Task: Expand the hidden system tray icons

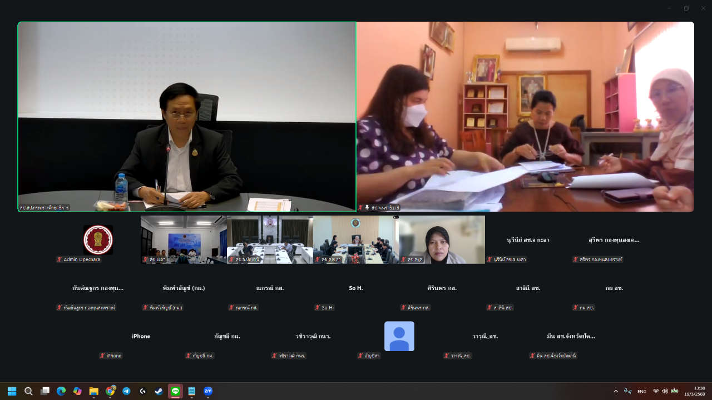Action: pyautogui.click(x=615, y=391)
